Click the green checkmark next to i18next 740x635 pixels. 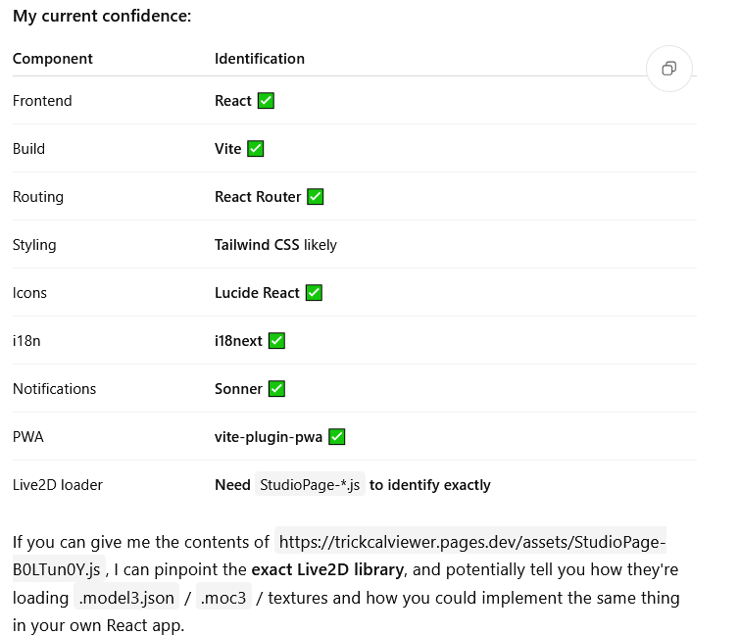pyautogui.click(x=276, y=341)
